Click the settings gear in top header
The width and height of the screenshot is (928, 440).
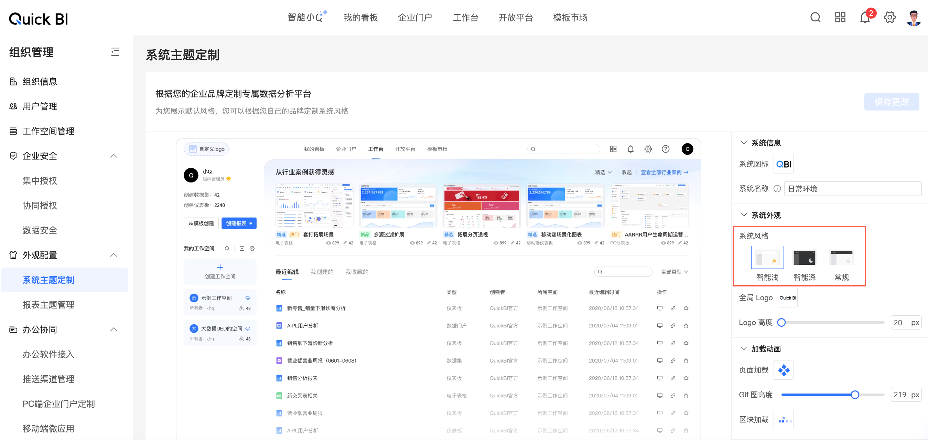(889, 17)
